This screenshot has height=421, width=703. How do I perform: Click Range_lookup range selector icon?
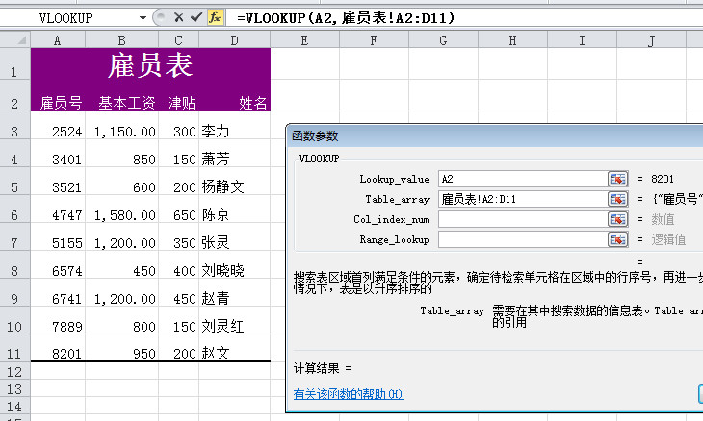point(617,239)
